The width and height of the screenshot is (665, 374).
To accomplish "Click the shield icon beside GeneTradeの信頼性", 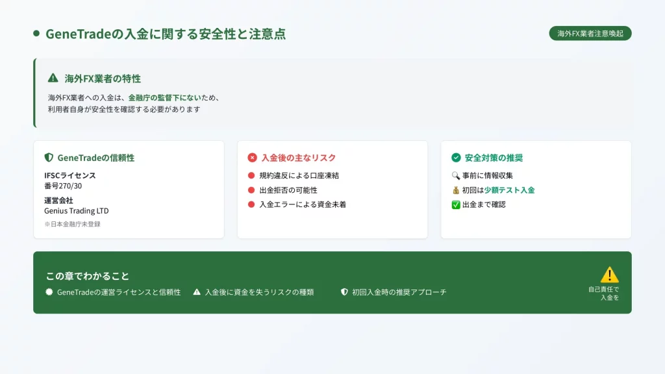I will [49, 158].
